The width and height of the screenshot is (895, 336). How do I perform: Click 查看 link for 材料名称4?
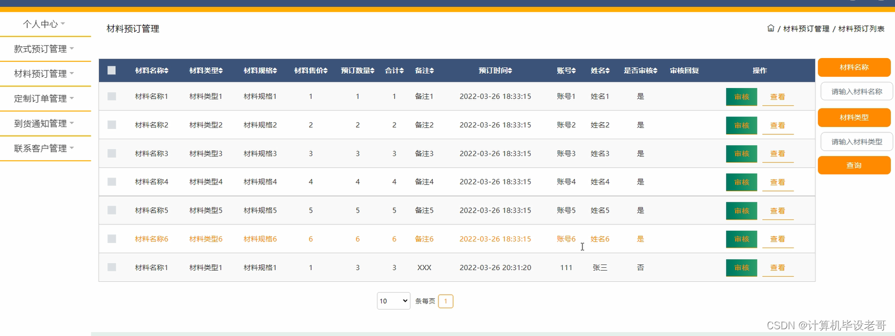[x=778, y=183]
